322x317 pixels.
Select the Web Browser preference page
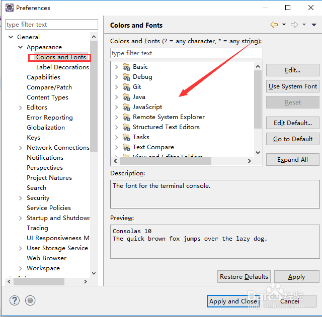(47, 258)
